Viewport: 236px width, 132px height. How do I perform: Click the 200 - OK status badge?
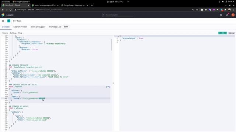[222, 33]
